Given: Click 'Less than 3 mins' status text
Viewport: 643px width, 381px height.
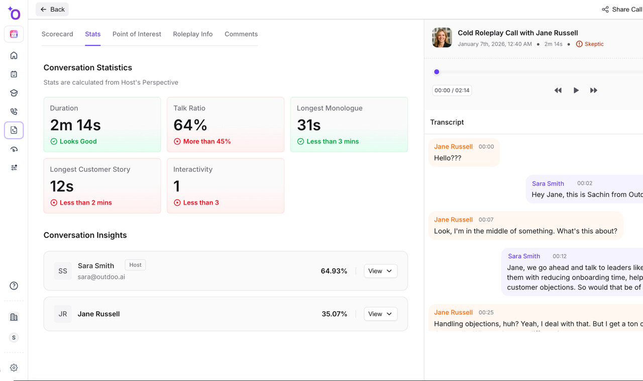Looking at the screenshot, I should pos(333,142).
